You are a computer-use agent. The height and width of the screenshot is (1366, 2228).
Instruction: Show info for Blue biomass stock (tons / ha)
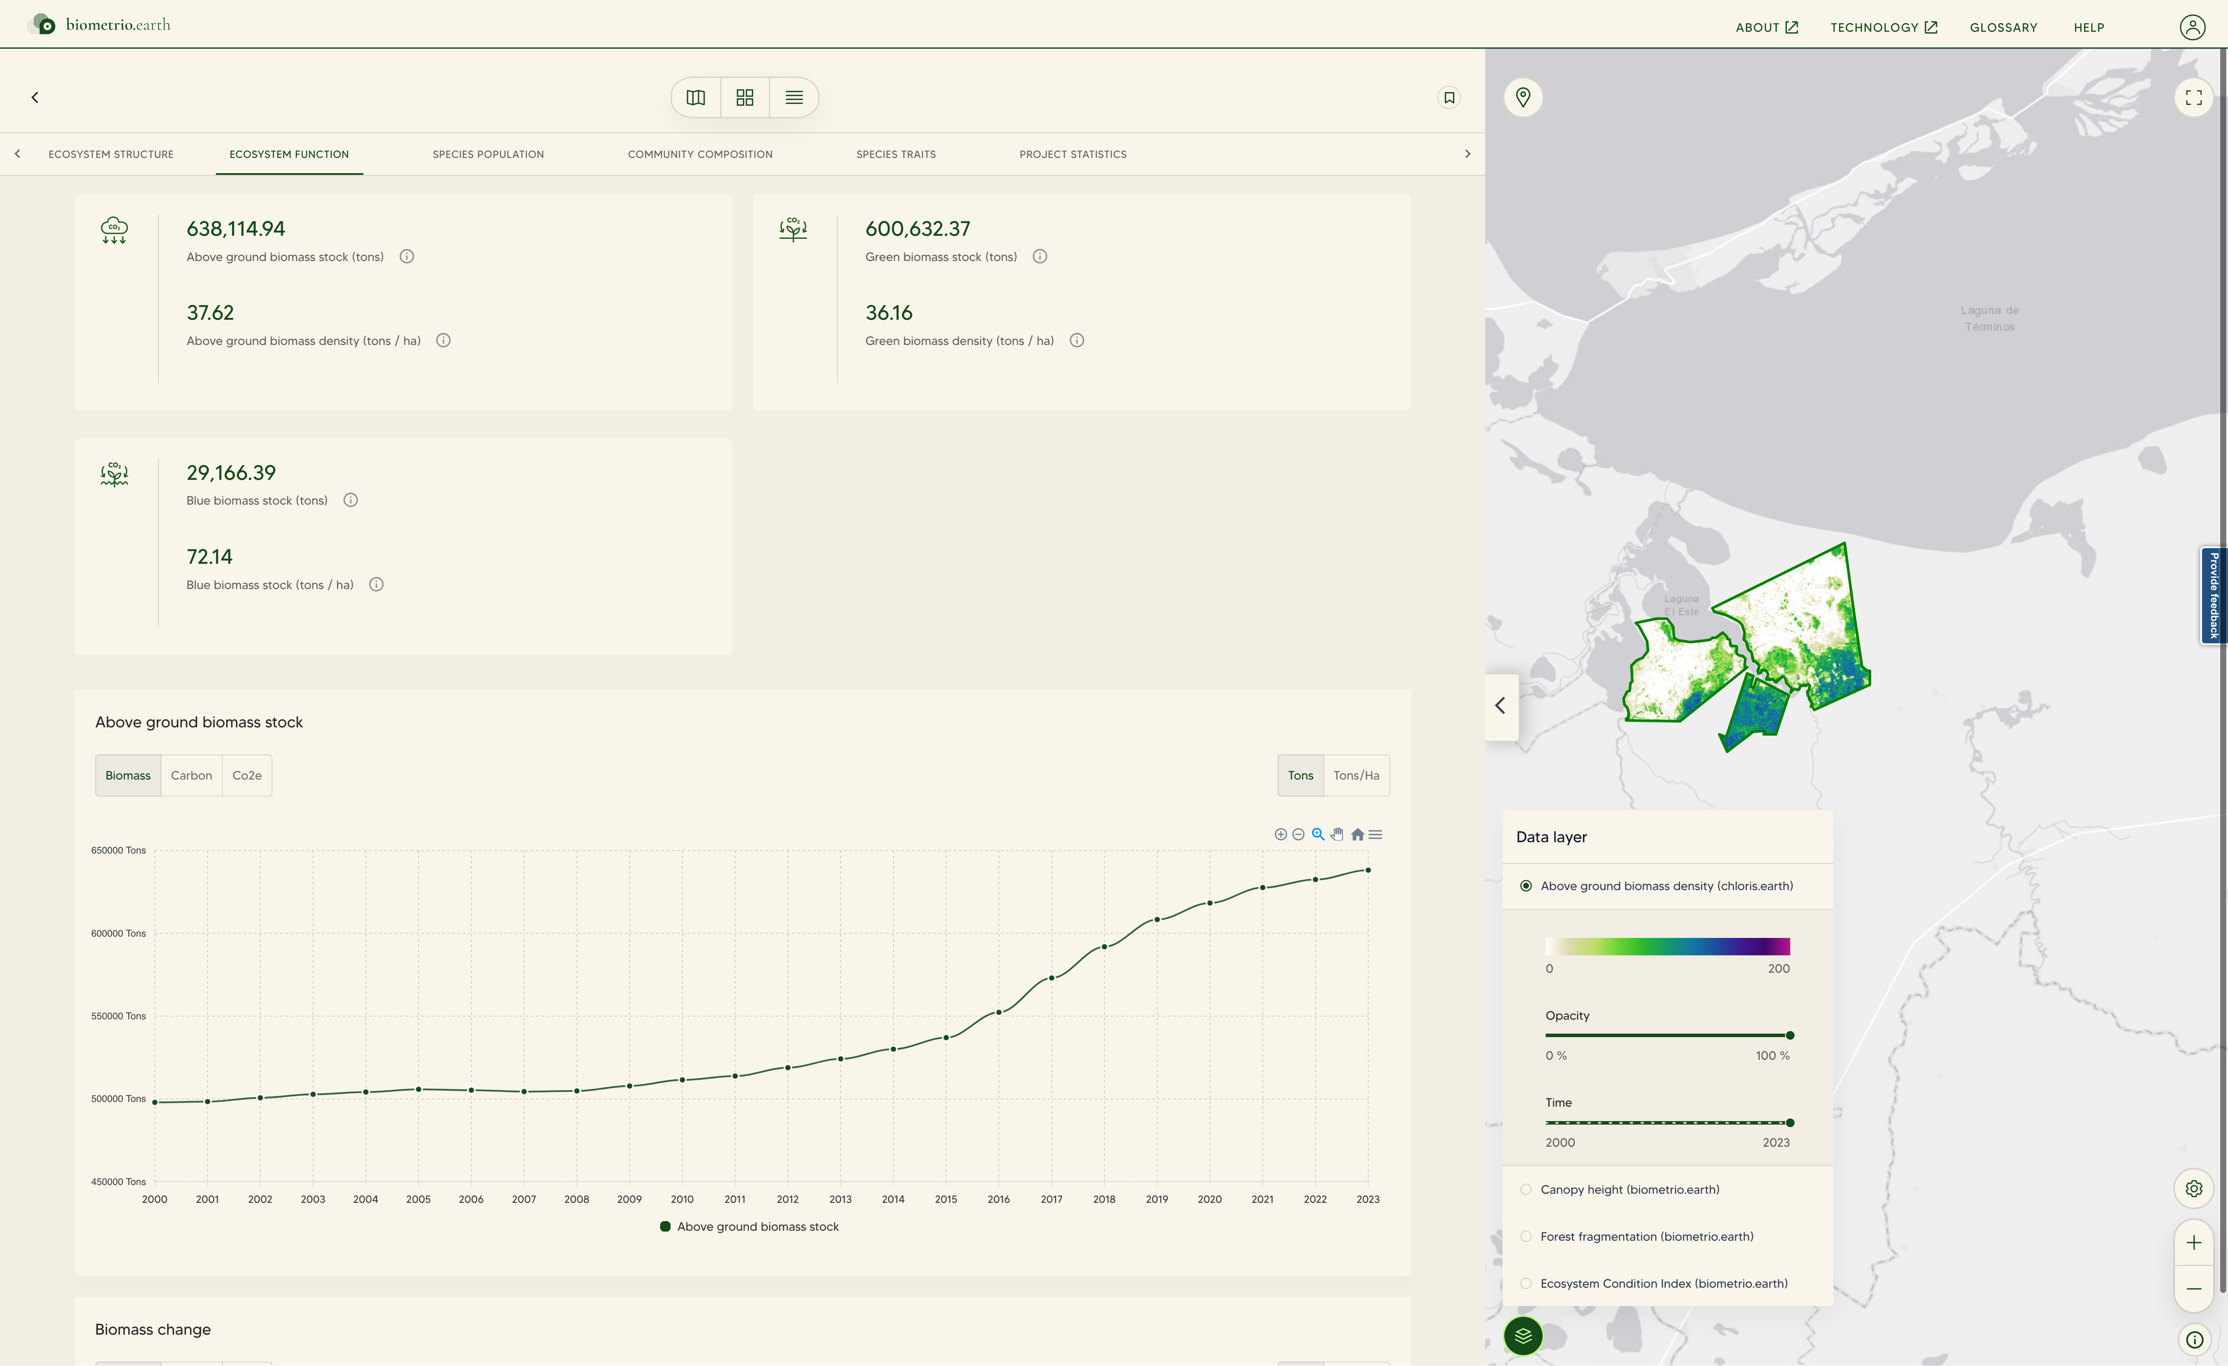tap(376, 585)
